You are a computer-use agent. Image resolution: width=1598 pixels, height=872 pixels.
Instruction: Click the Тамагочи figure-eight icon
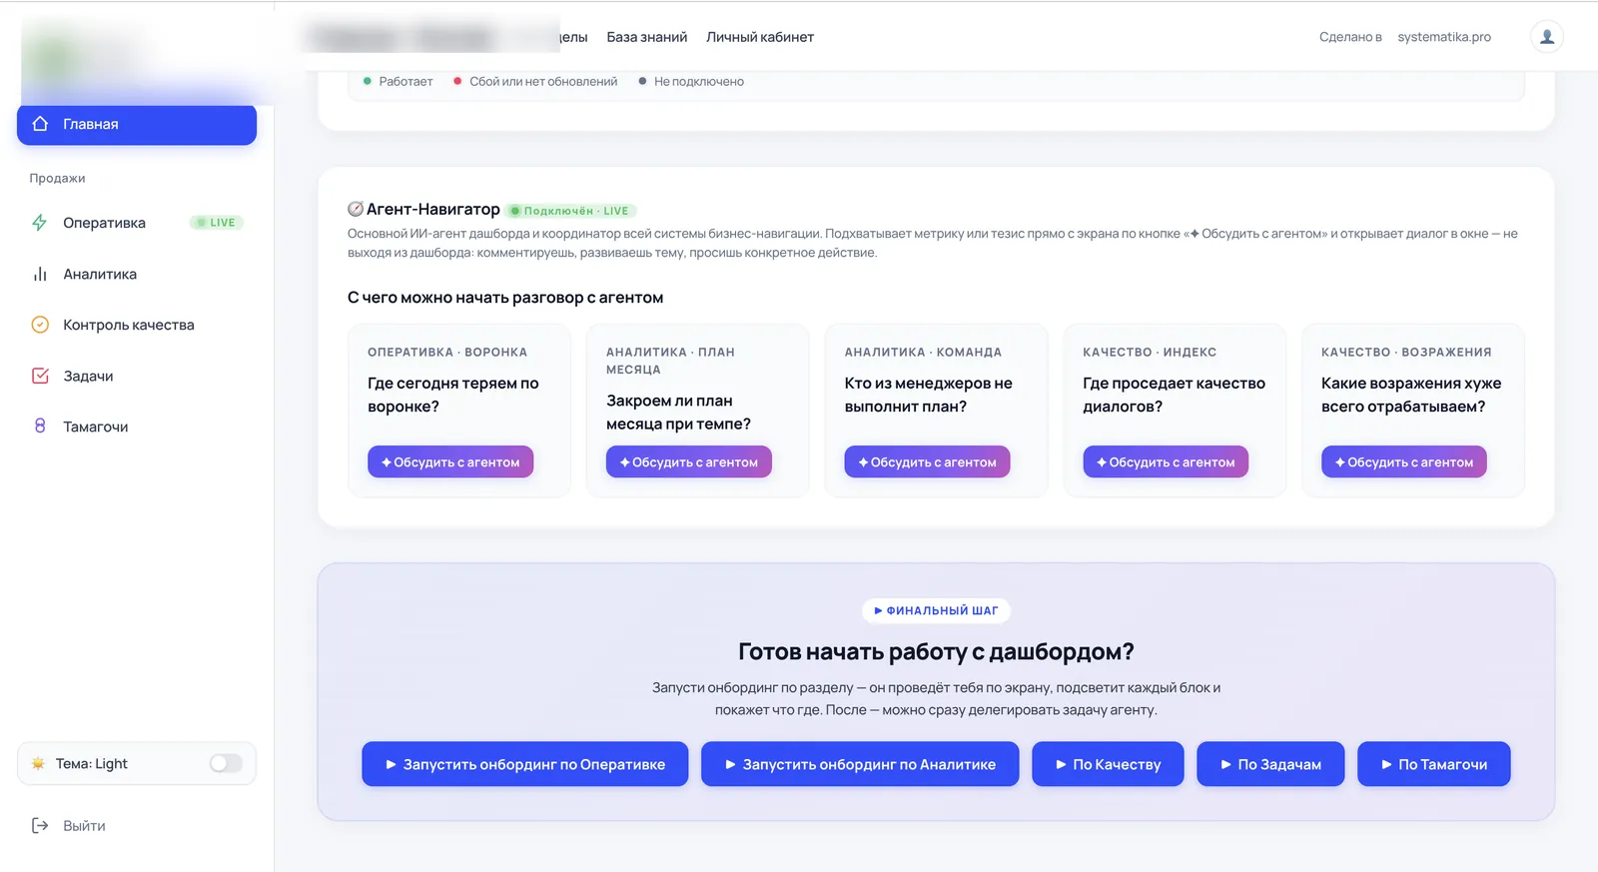[x=40, y=426]
